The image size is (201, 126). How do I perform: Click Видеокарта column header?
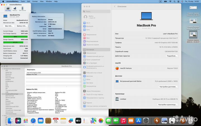tap(31, 69)
